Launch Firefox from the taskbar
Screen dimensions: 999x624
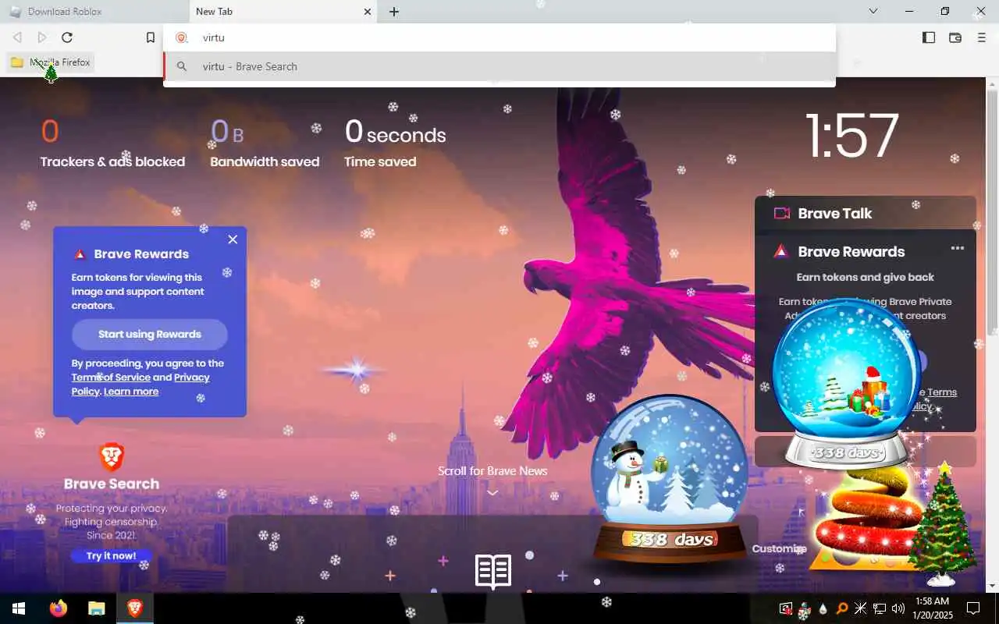coord(59,608)
